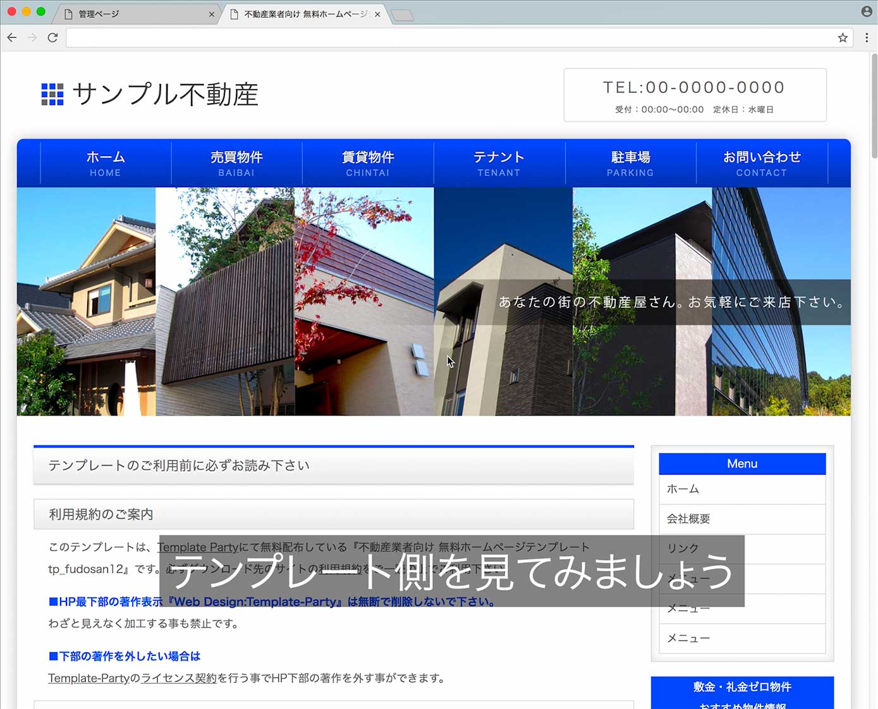Viewport: 878px width, 709px height.
Task: Click the 敷金・礼金ゼロ物件 banner heading
Action: pyautogui.click(x=742, y=687)
